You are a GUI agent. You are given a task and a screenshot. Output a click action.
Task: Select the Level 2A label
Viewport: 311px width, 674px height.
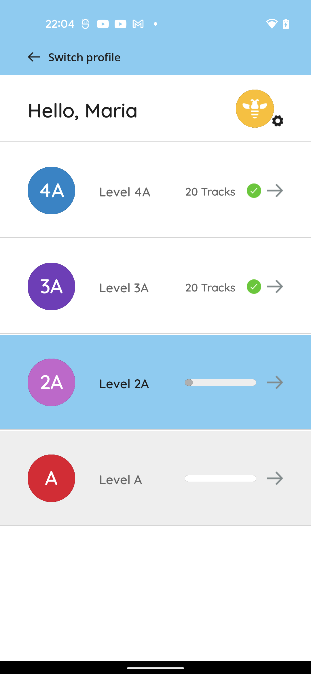click(124, 384)
